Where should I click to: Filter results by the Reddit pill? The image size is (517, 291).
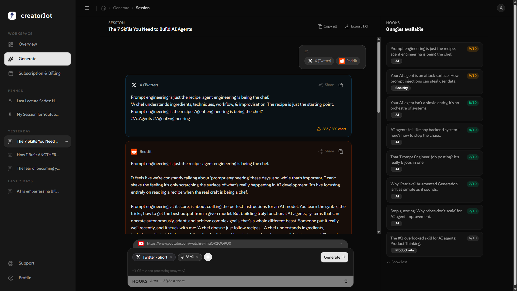[348, 61]
